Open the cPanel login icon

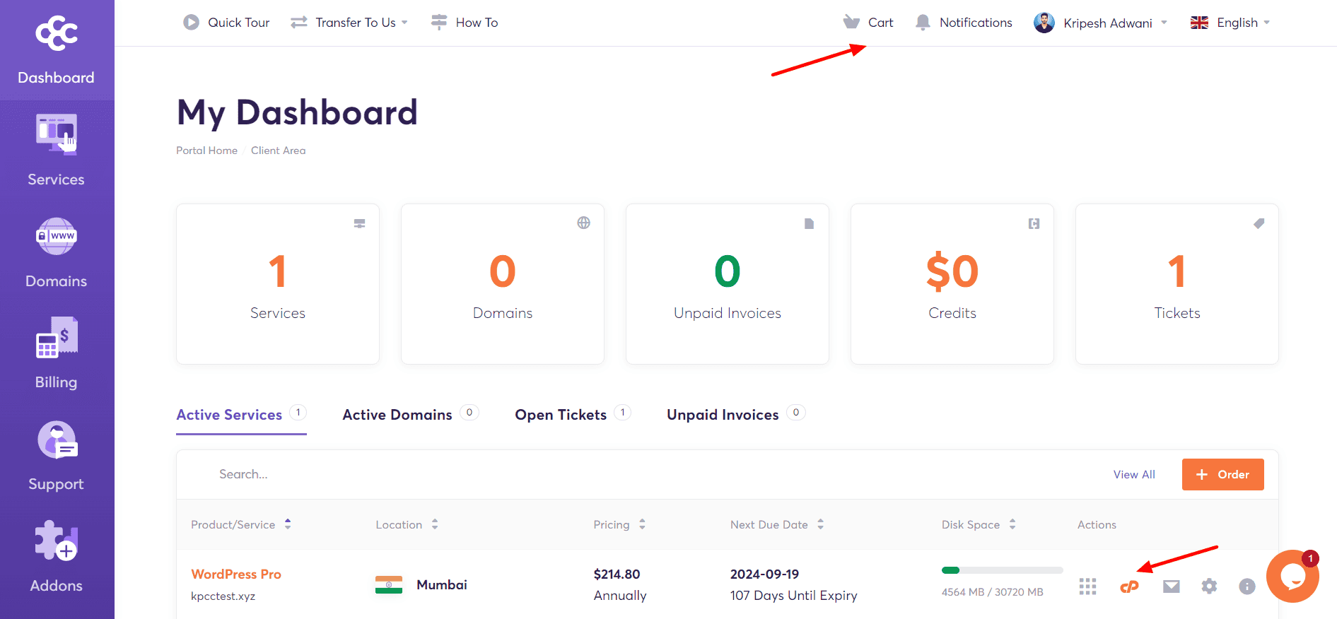(1129, 586)
